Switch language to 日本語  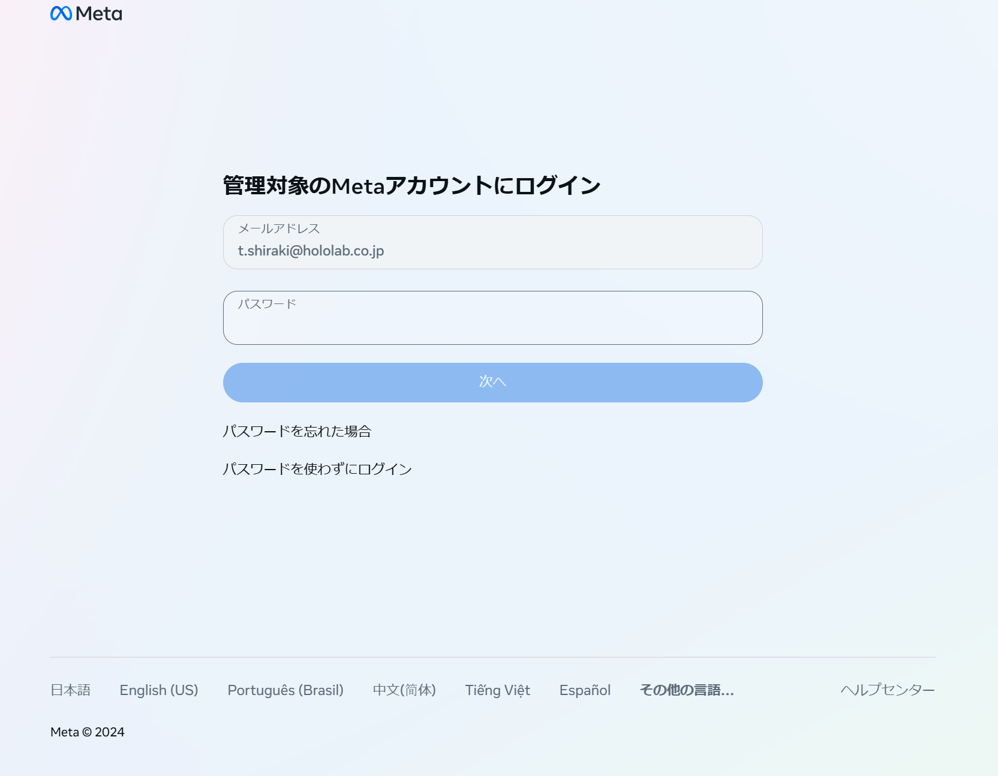[x=70, y=690]
